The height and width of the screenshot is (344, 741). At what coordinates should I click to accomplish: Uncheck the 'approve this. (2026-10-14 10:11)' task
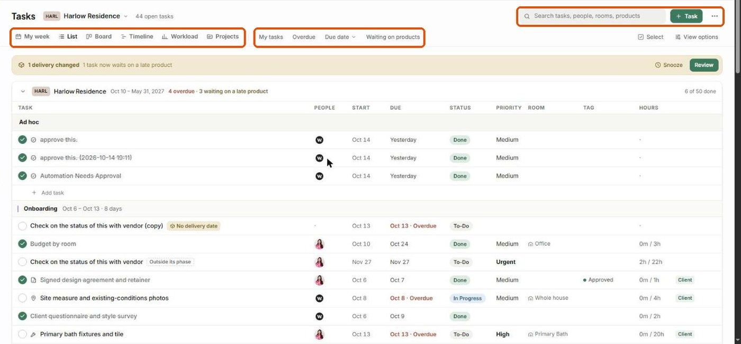22,157
